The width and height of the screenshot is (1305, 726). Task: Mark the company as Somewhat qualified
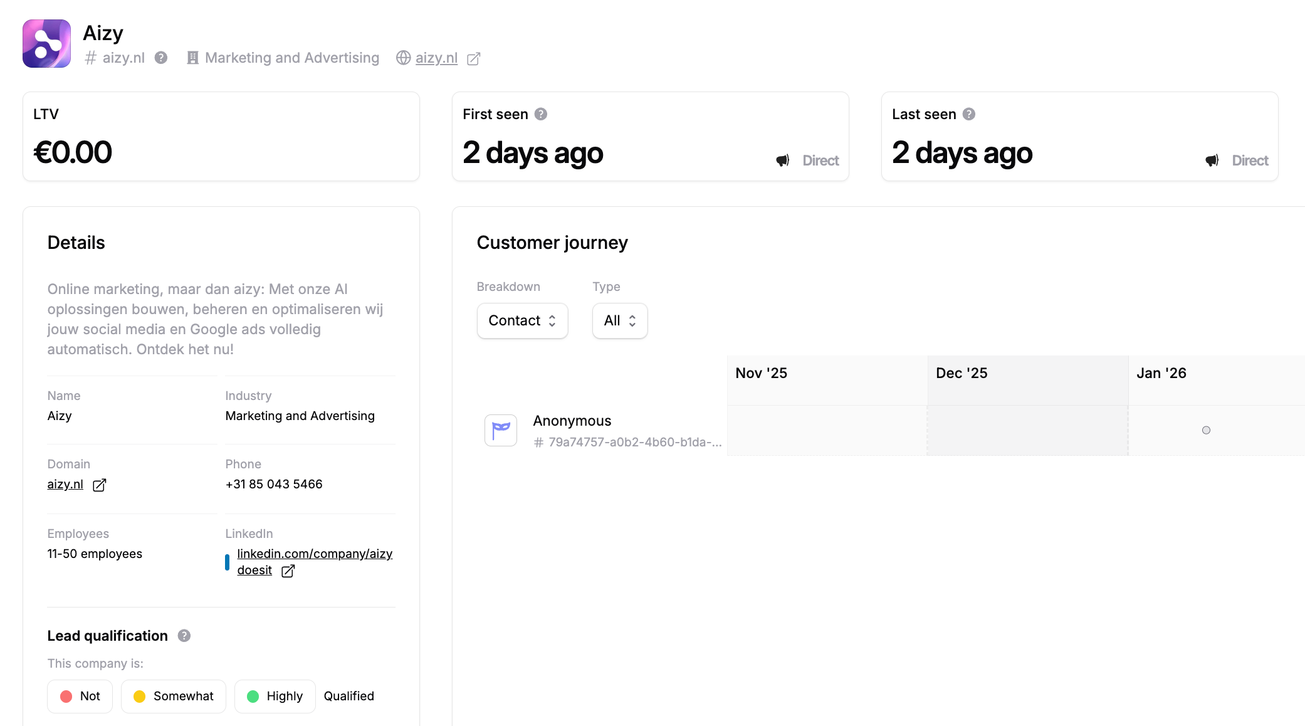coord(173,696)
